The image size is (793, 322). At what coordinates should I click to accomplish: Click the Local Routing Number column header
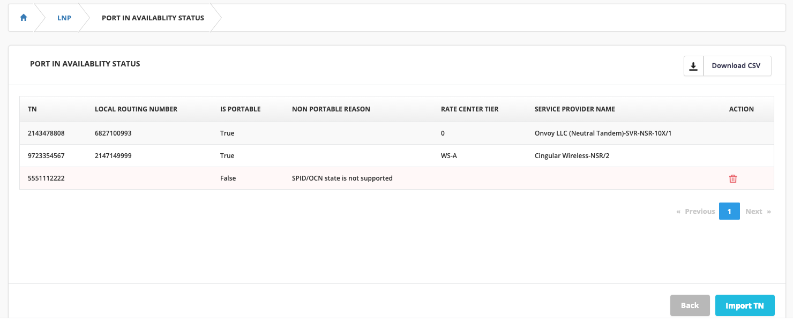tap(136, 109)
